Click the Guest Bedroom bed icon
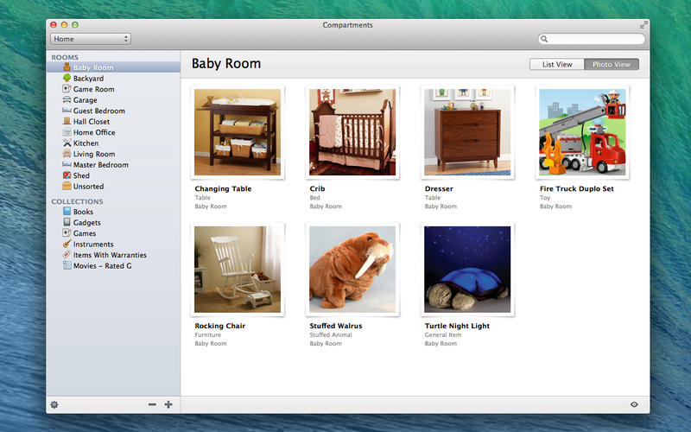Viewport: 691px width, 432px height. [67, 111]
